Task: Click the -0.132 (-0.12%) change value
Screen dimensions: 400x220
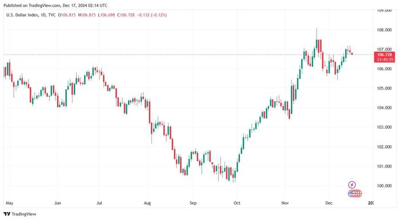Action: pos(152,15)
